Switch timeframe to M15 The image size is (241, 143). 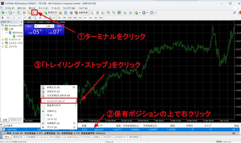[x=69, y=18]
